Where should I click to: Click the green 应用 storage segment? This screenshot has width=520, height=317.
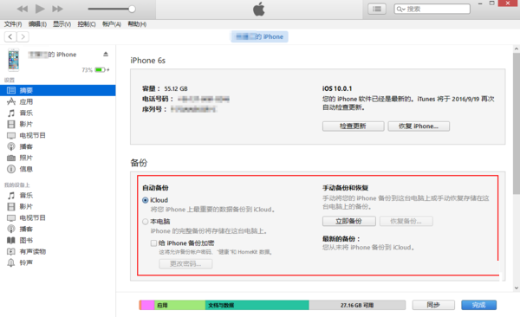click(x=179, y=305)
